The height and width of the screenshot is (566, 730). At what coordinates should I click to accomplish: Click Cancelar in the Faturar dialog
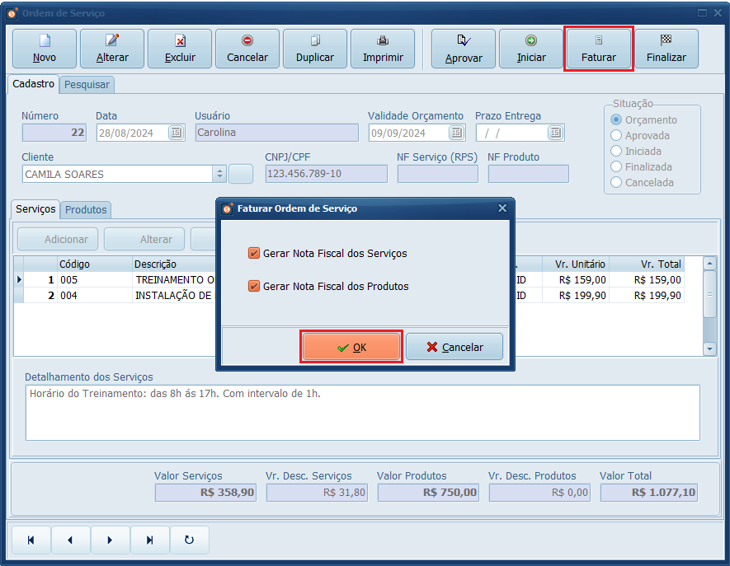pyautogui.click(x=454, y=347)
